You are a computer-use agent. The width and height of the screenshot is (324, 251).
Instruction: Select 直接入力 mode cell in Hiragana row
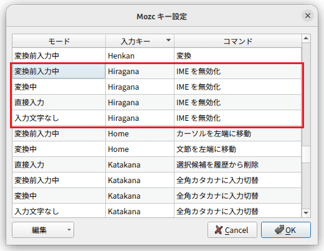[x=59, y=102]
